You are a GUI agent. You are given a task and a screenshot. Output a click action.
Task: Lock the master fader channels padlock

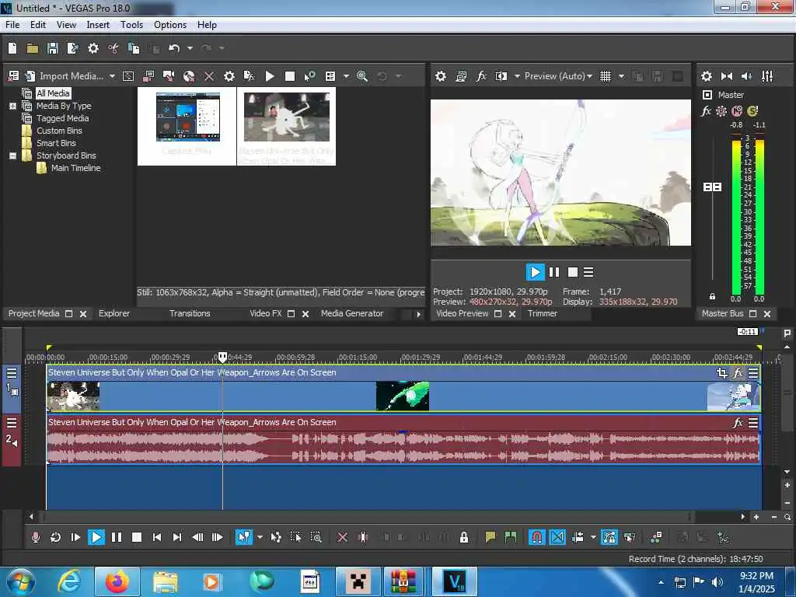pos(712,296)
